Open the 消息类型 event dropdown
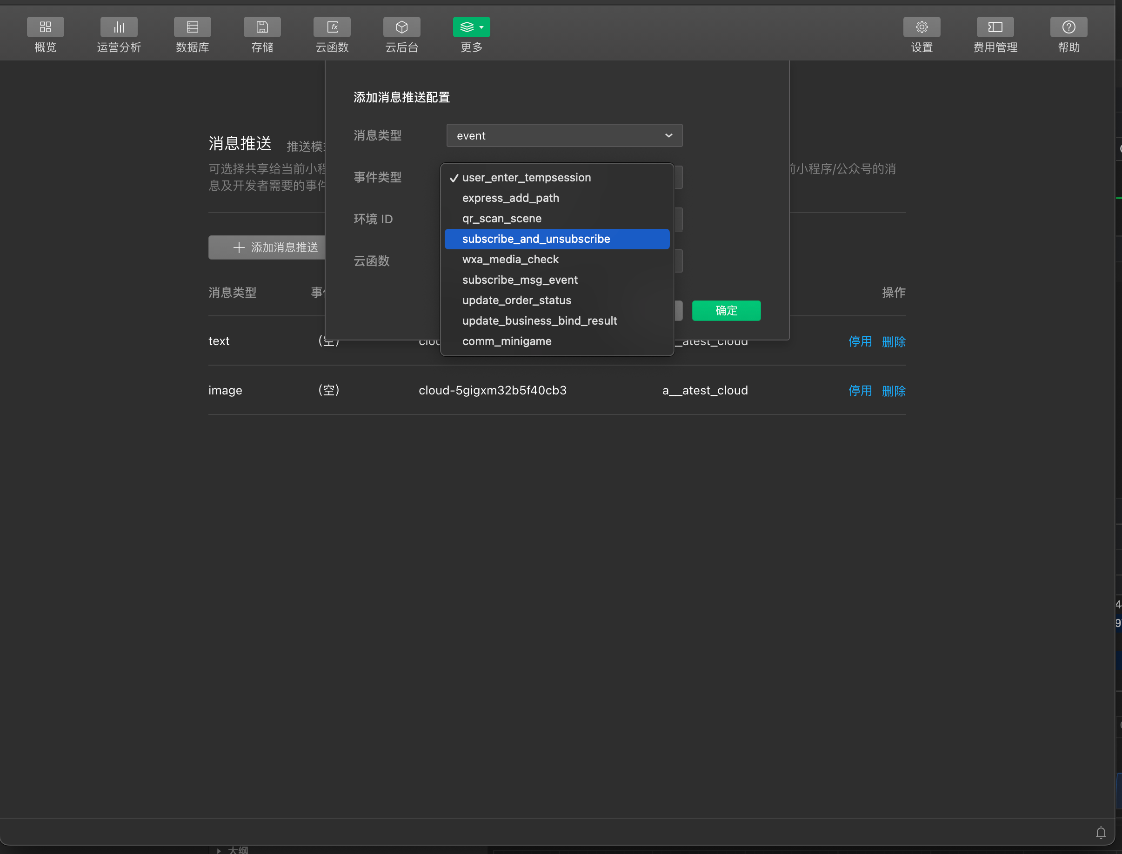 (564, 136)
